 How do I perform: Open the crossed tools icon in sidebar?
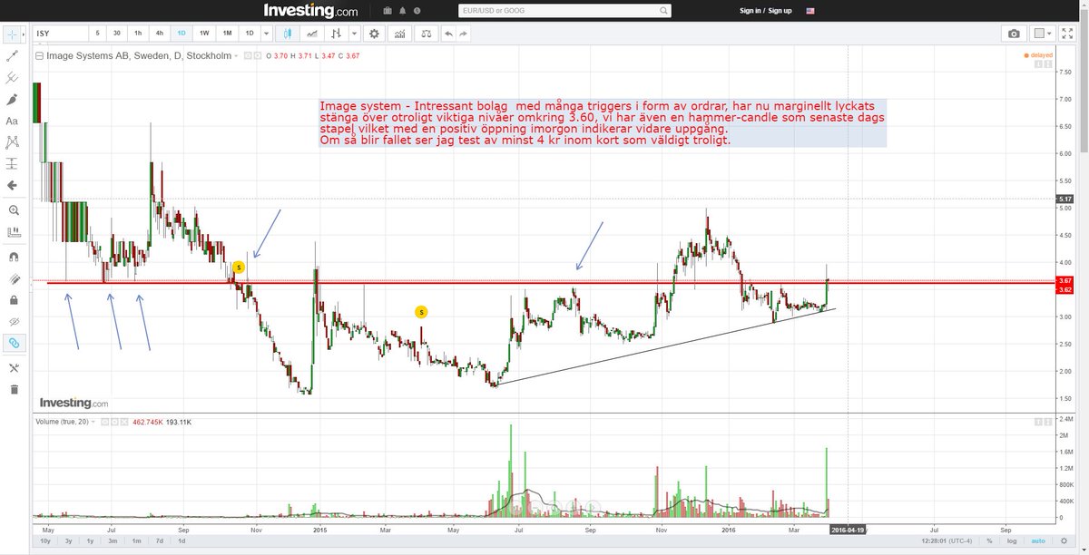tap(12, 367)
